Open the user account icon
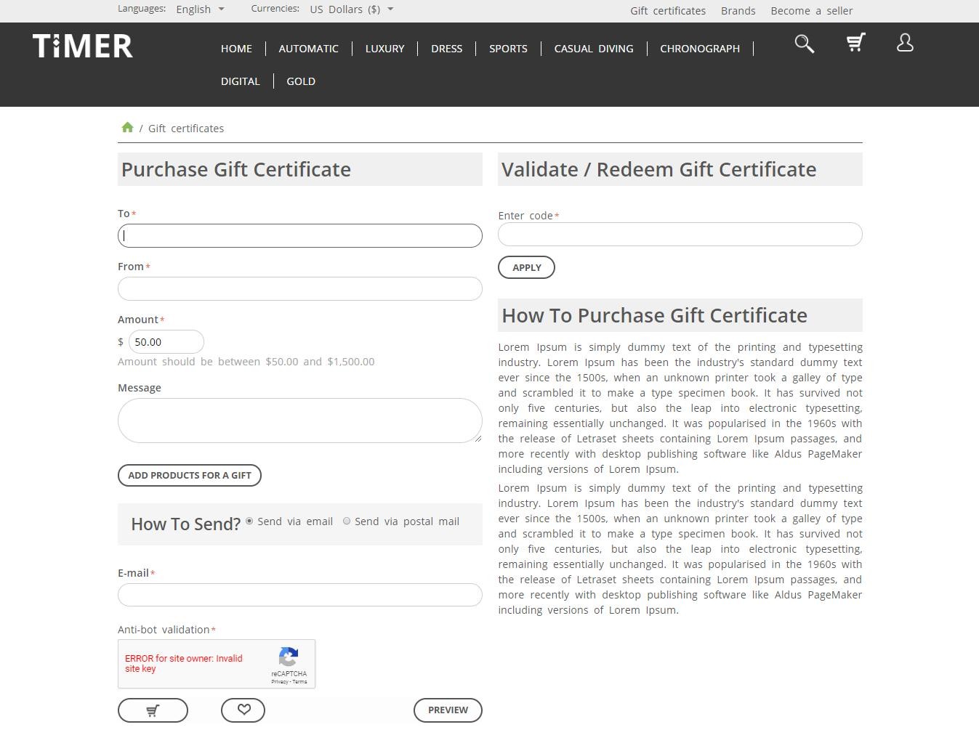This screenshot has width=979, height=751. pos(905,43)
